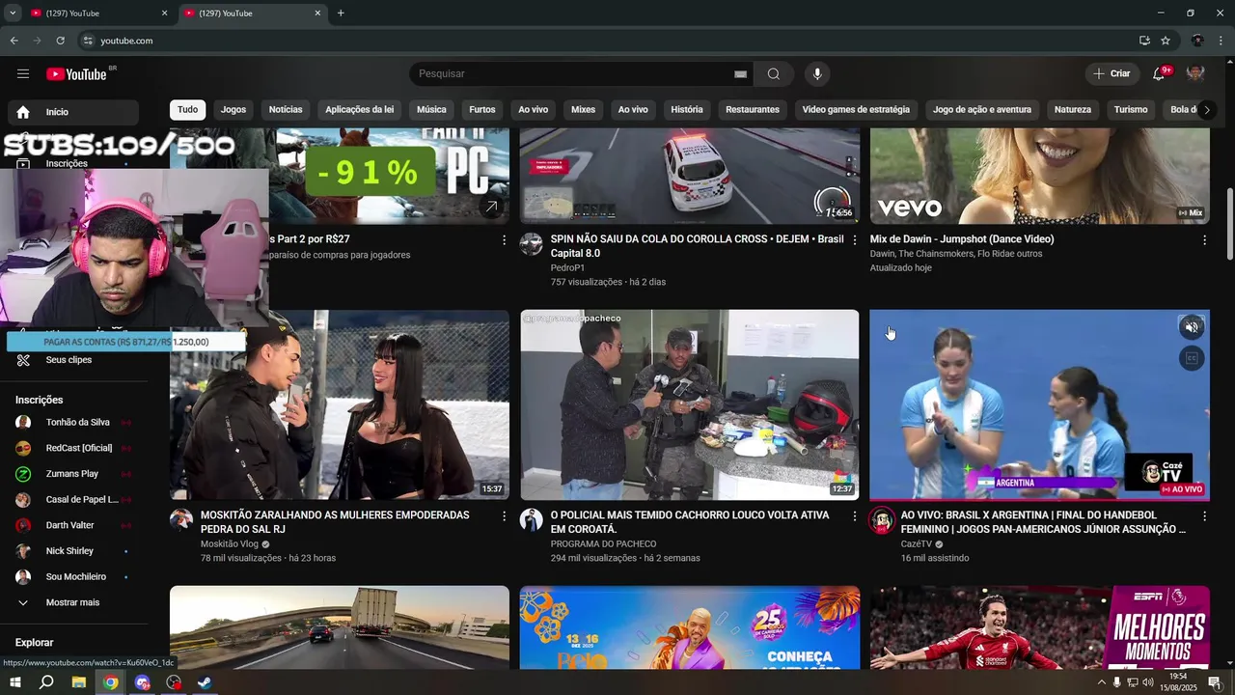The width and height of the screenshot is (1235, 695).
Task: Unmute the handball live preview
Action: point(1192,327)
